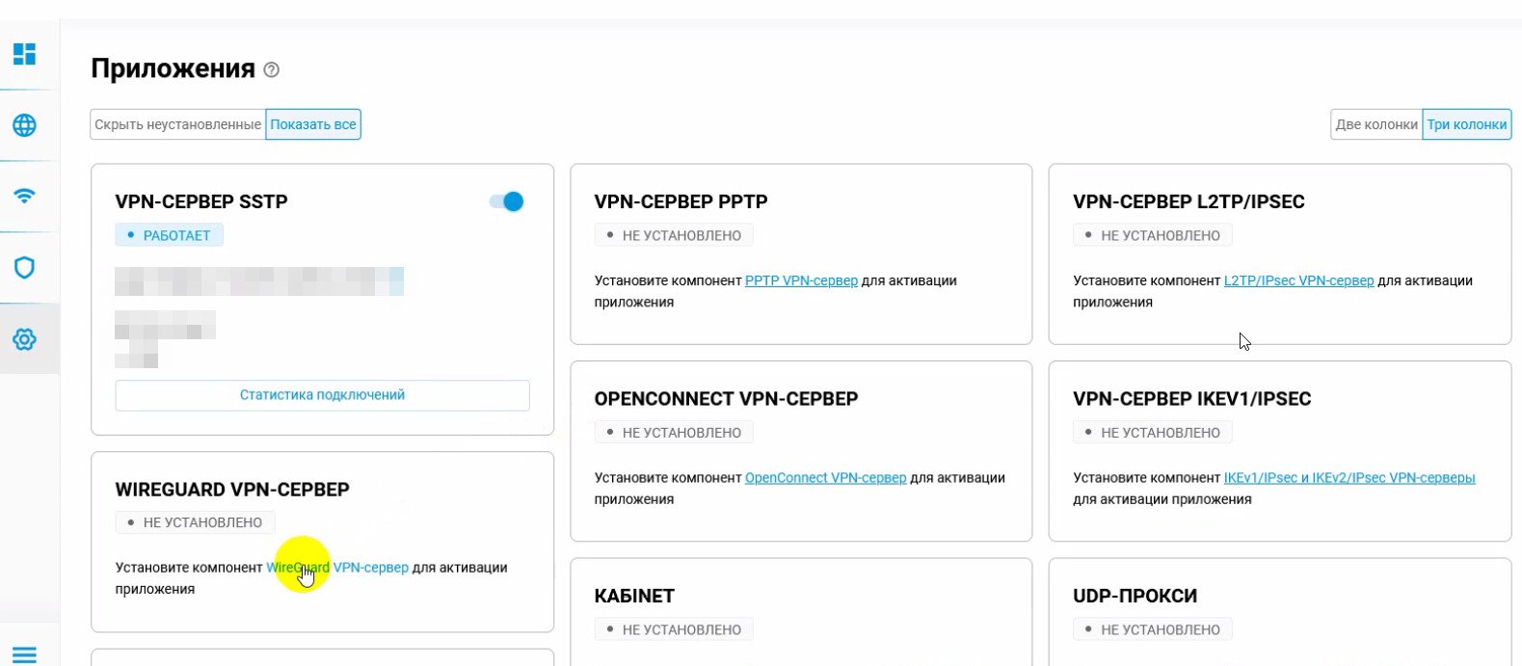
Task: Switch layout to Три колонки
Action: 1466,124
